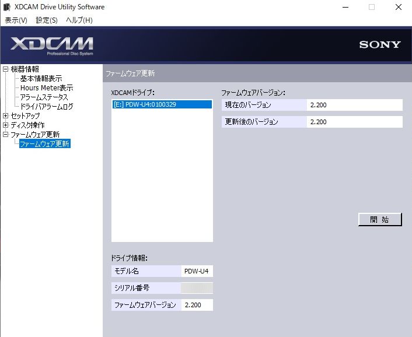
Task: Click the モデル名 PDW-U4 field
Action: tap(197, 271)
